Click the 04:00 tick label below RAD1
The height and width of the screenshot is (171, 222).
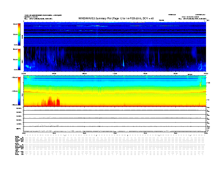(x=54, y=74)
